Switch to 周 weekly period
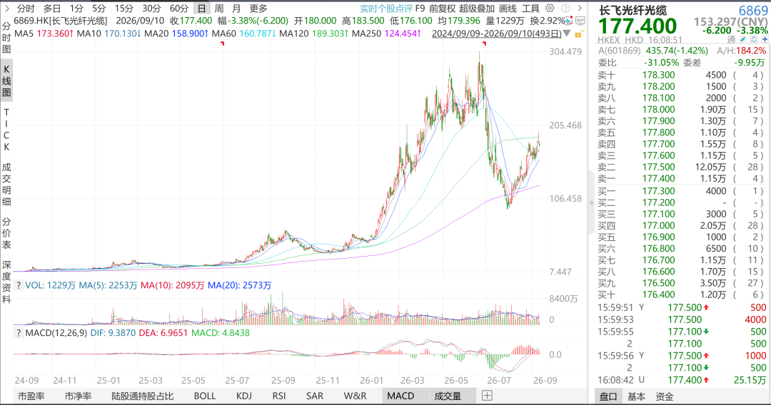This screenshot has width=771, height=405. coord(219,9)
